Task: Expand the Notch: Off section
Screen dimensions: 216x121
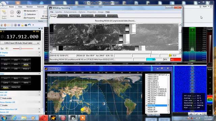Action: pyautogui.click(x=39, y=112)
